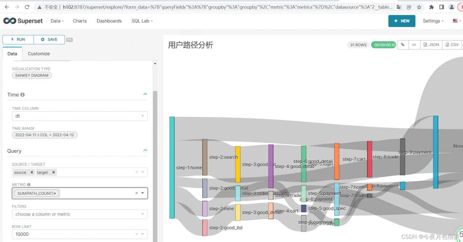Viewport: 463px width, 242px height.
Task: Click the Time section info icon
Action: [22, 95]
